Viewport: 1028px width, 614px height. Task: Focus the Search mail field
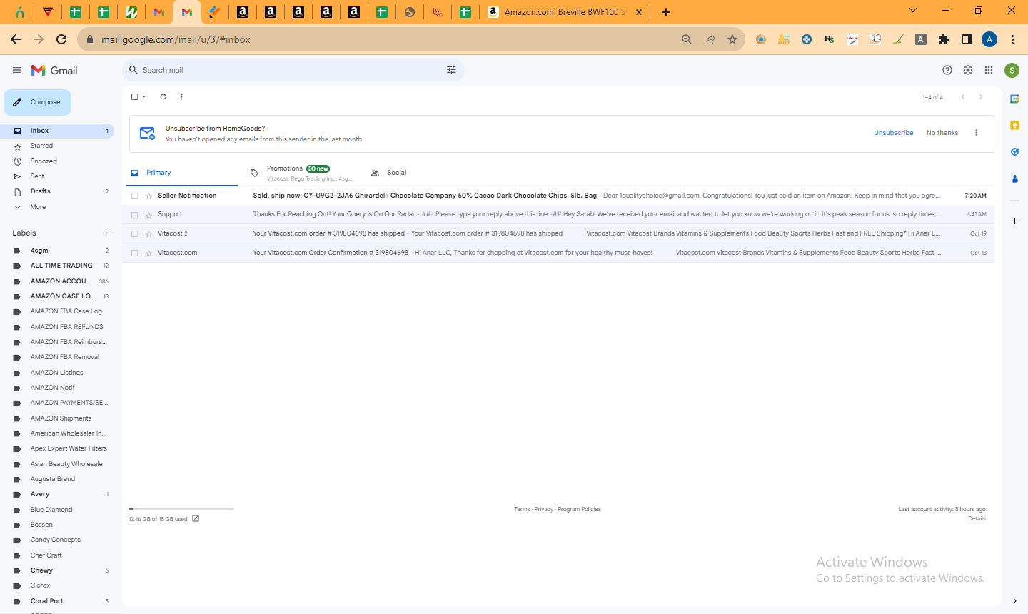(293, 70)
